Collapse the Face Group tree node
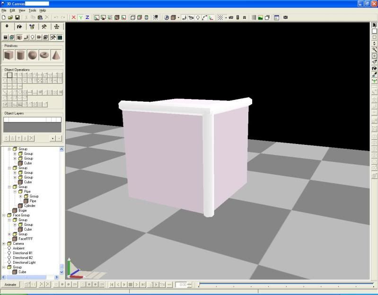This screenshot has width=378, height=295. coord(4,215)
